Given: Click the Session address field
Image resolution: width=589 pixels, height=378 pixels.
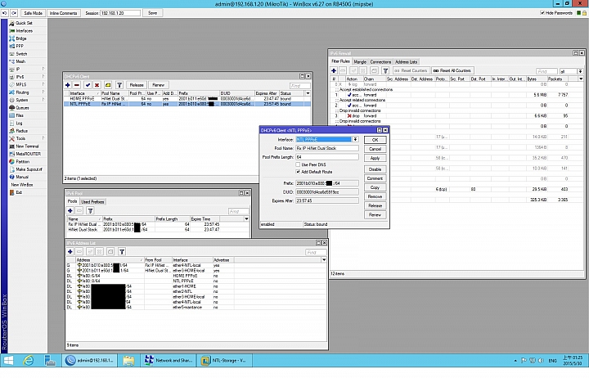Looking at the screenshot, I should (120, 13).
